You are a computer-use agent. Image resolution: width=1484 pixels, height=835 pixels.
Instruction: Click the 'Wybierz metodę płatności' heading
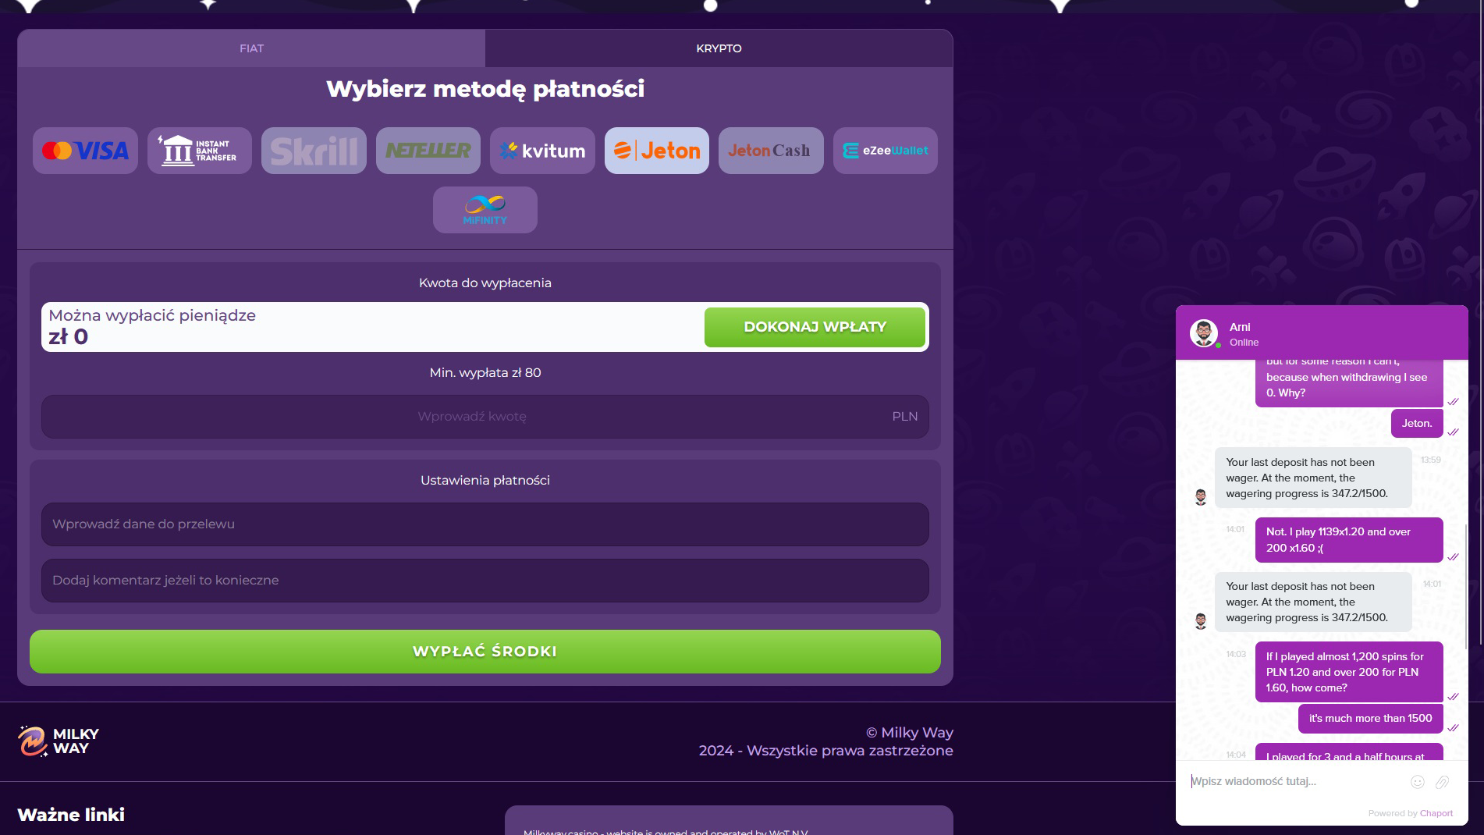pyautogui.click(x=485, y=89)
